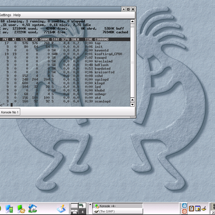Switch to virtual desktop 4 in pager

click(82, 211)
